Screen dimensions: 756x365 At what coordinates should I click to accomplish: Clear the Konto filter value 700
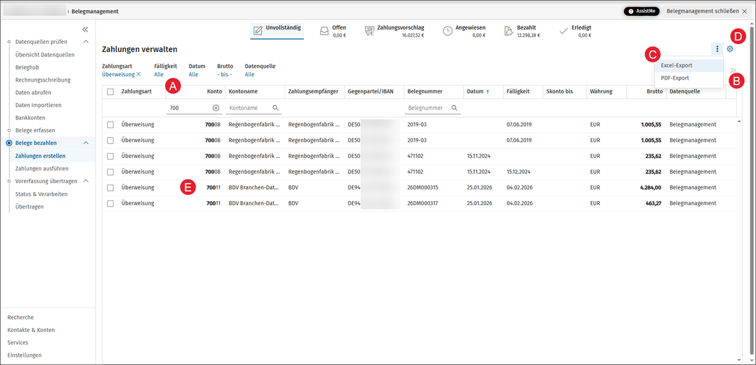click(216, 108)
